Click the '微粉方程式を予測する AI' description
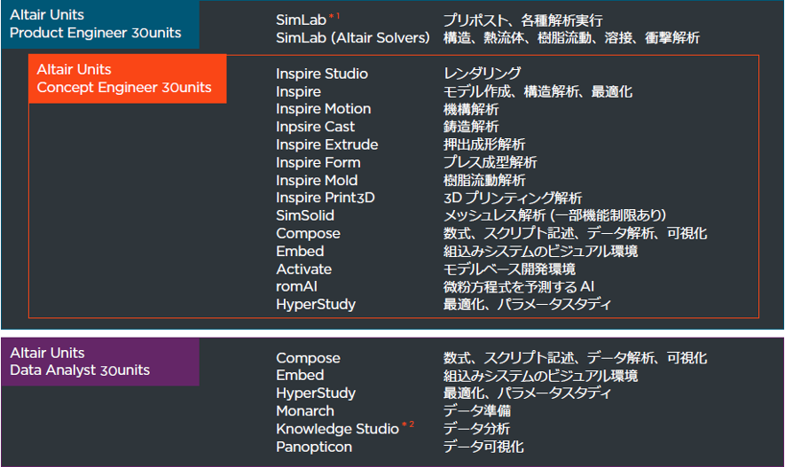This screenshot has width=785, height=467. click(519, 286)
